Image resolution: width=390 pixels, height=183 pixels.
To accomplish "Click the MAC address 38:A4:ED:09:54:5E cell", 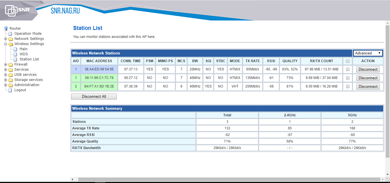I will click(99, 69).
